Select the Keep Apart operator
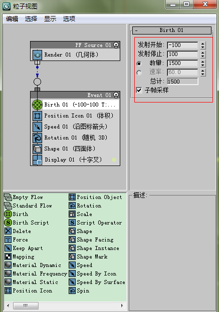Screen dimensions: 219x312 click(x=24, y=248)
